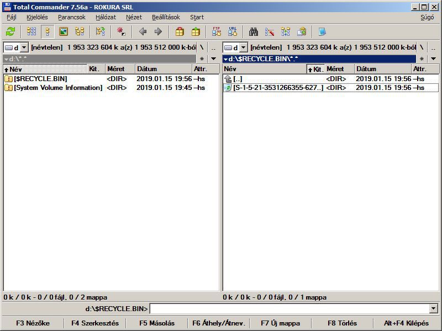The width and height of the screenshot is (442, 331).
Task: Click the F7 Új mappa button
Action: coord(281,323)
